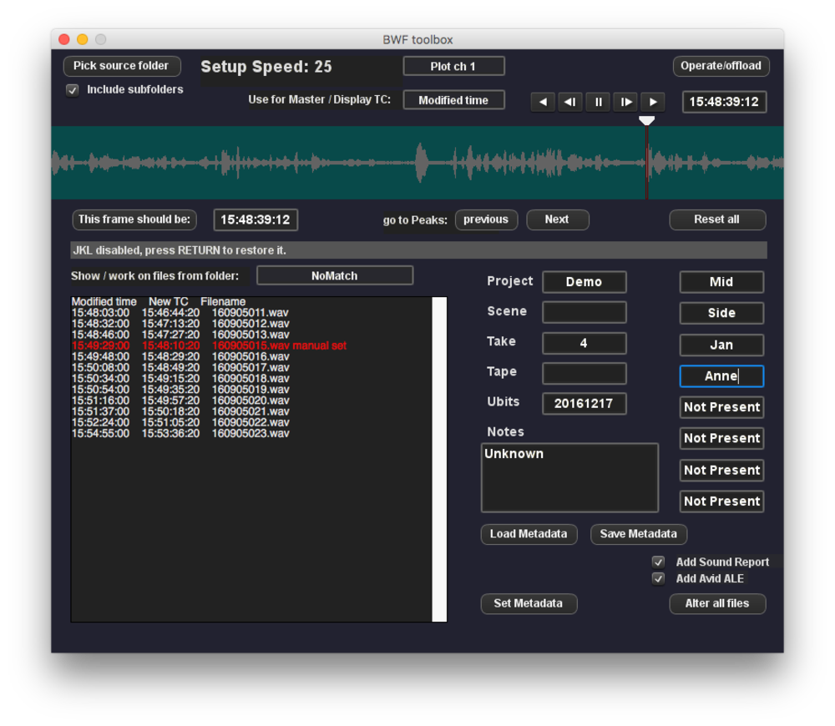Jump to the Next peak
This screenshot has width=835, height=726.
(557, 219)
